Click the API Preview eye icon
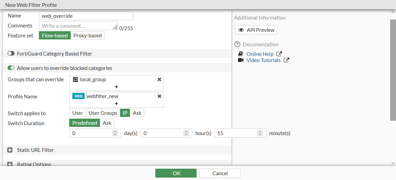Viewport: 396px width, 180px height. (241, 30)
